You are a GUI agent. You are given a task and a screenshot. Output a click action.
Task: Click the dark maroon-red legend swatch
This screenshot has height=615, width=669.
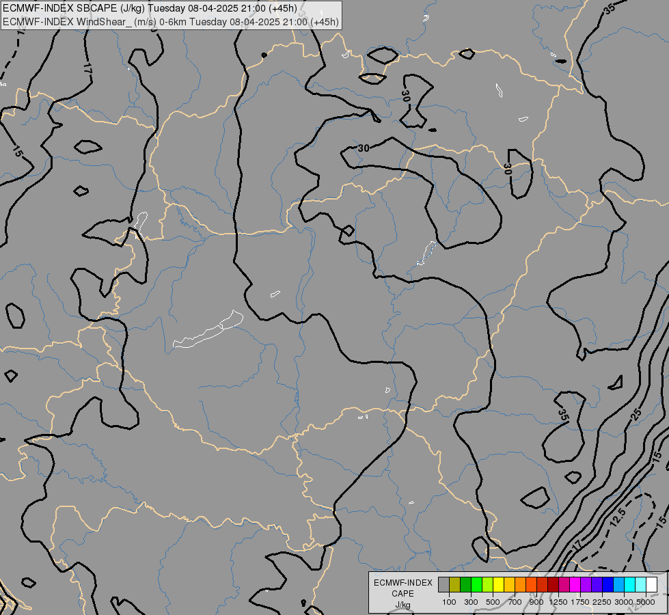[554, 584]
